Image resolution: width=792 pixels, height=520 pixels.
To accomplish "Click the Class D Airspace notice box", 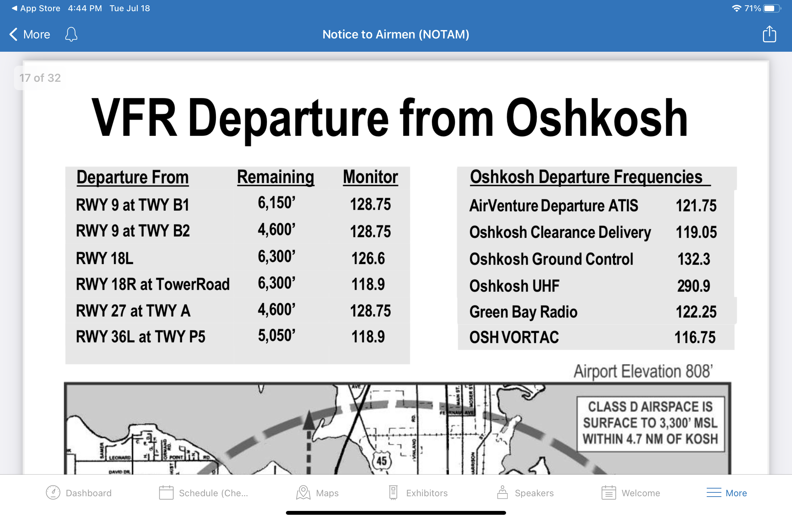I will (650, 424).
